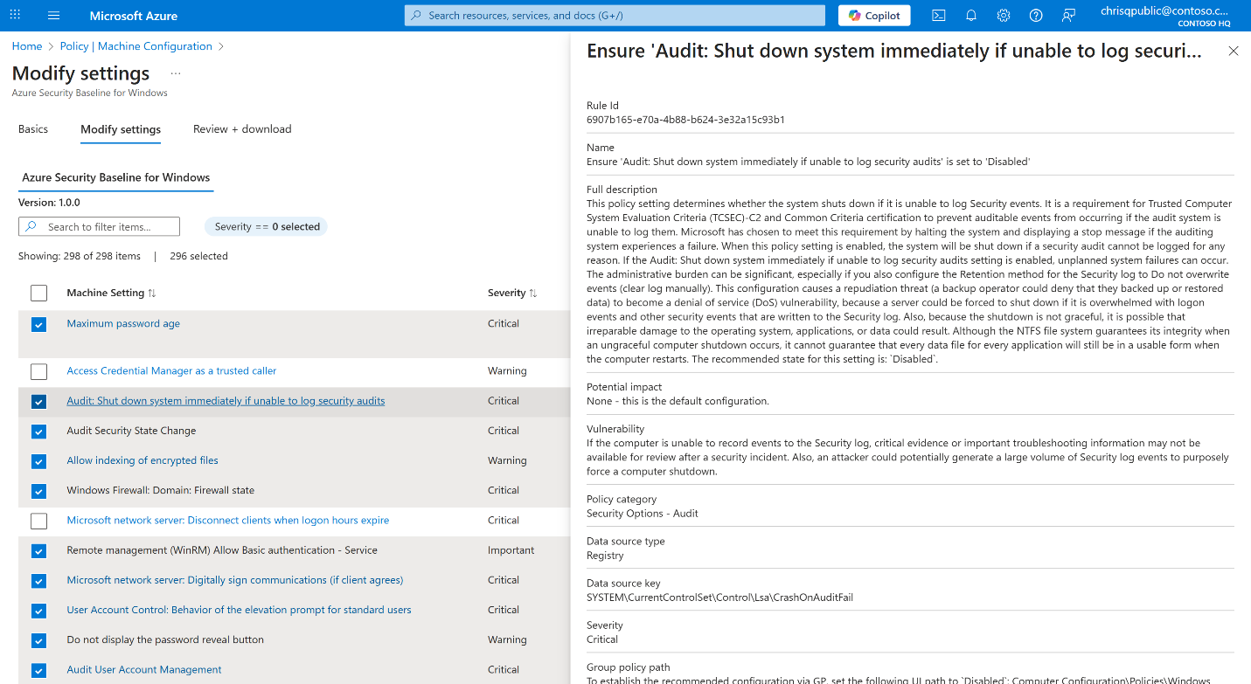Open the notifications bell
Viewport: 1251px width, 684px height.
pyautogui.click(x=971, y=16)
